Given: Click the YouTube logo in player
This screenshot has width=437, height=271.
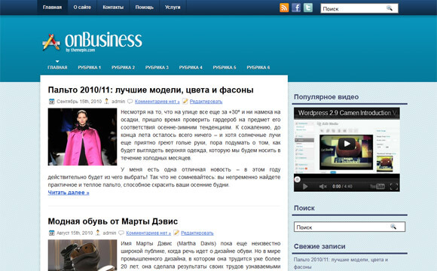Looking at the screenshot, I should (377, 187).
